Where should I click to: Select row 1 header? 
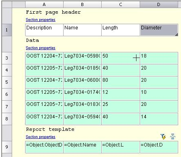point(7,30)
